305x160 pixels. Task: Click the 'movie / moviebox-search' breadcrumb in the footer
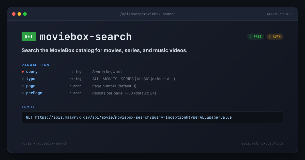pyautogui.click(x=44, y=143)
